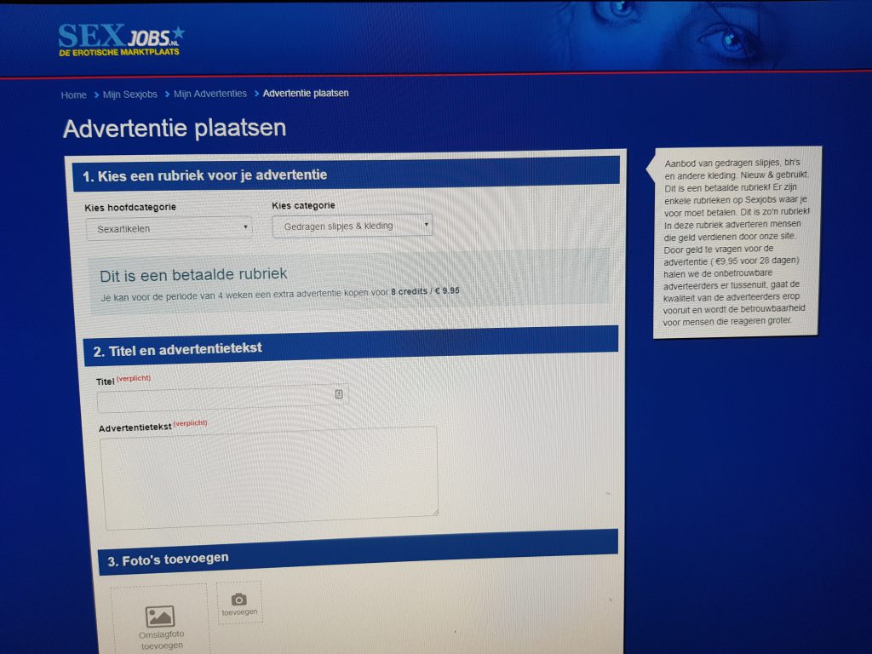Click the camera toevoegen photo icon

pyautogui.click(x=239, y=599)
